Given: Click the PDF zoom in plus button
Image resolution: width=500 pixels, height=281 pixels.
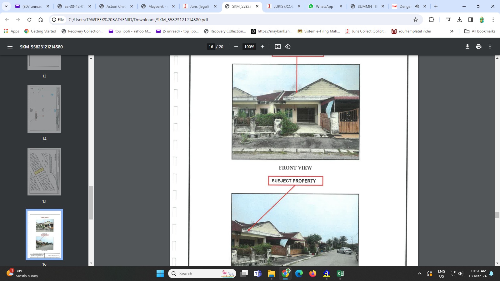Looking at the screenshot, I should 262,47.
